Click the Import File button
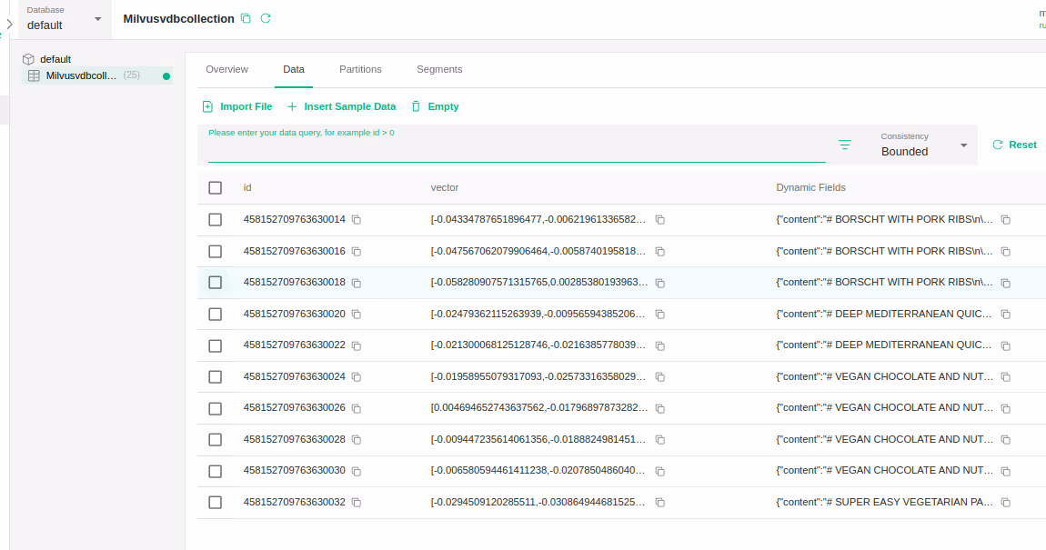 pyautogui.click(x=237, y=106)
